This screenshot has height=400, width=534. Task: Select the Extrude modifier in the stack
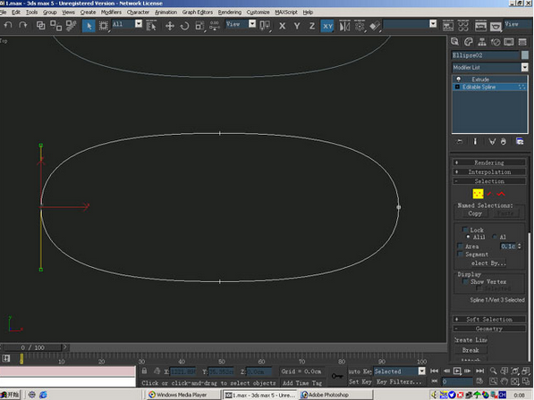[x=480, y=79]
